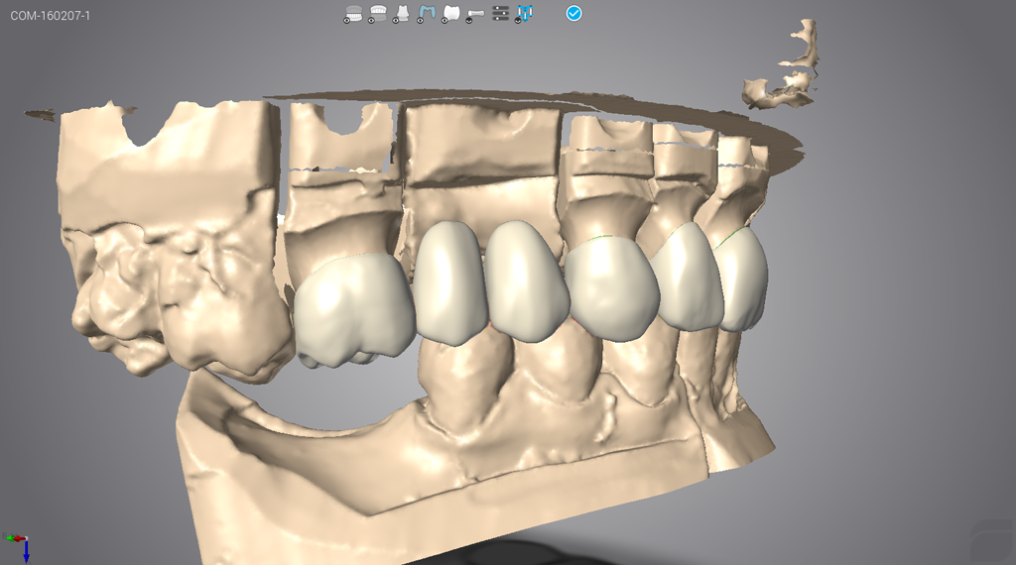
Task: Confirm design with blue checkmark button
Action: (574, 13)
